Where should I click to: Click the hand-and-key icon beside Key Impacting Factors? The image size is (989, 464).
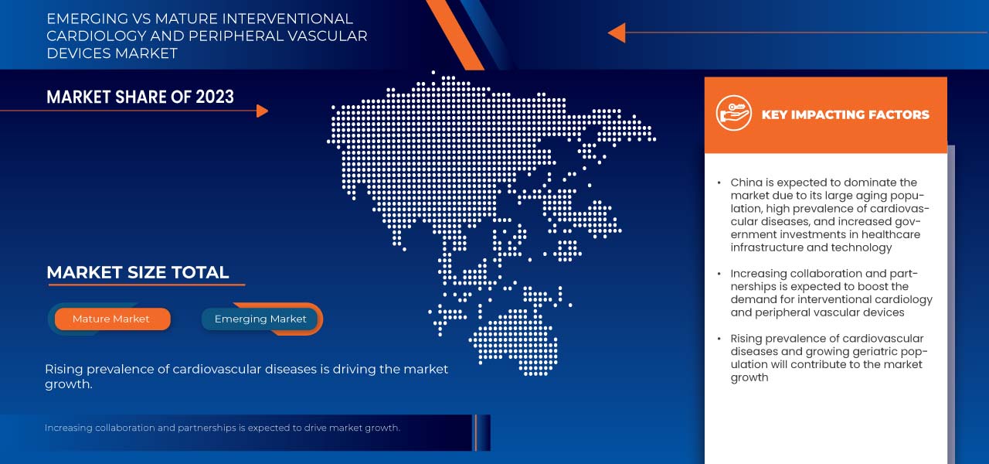732,114
